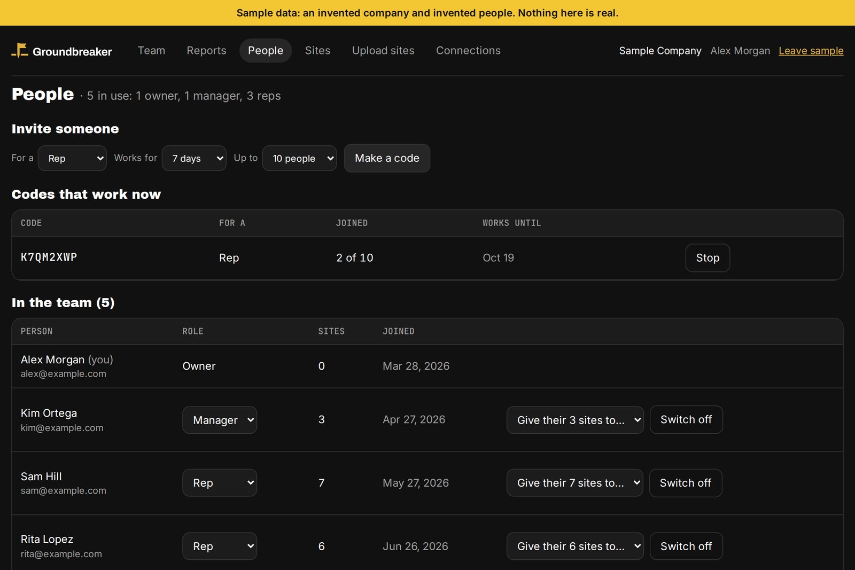Click the code text K7QM2XWP

coord(49,257)
